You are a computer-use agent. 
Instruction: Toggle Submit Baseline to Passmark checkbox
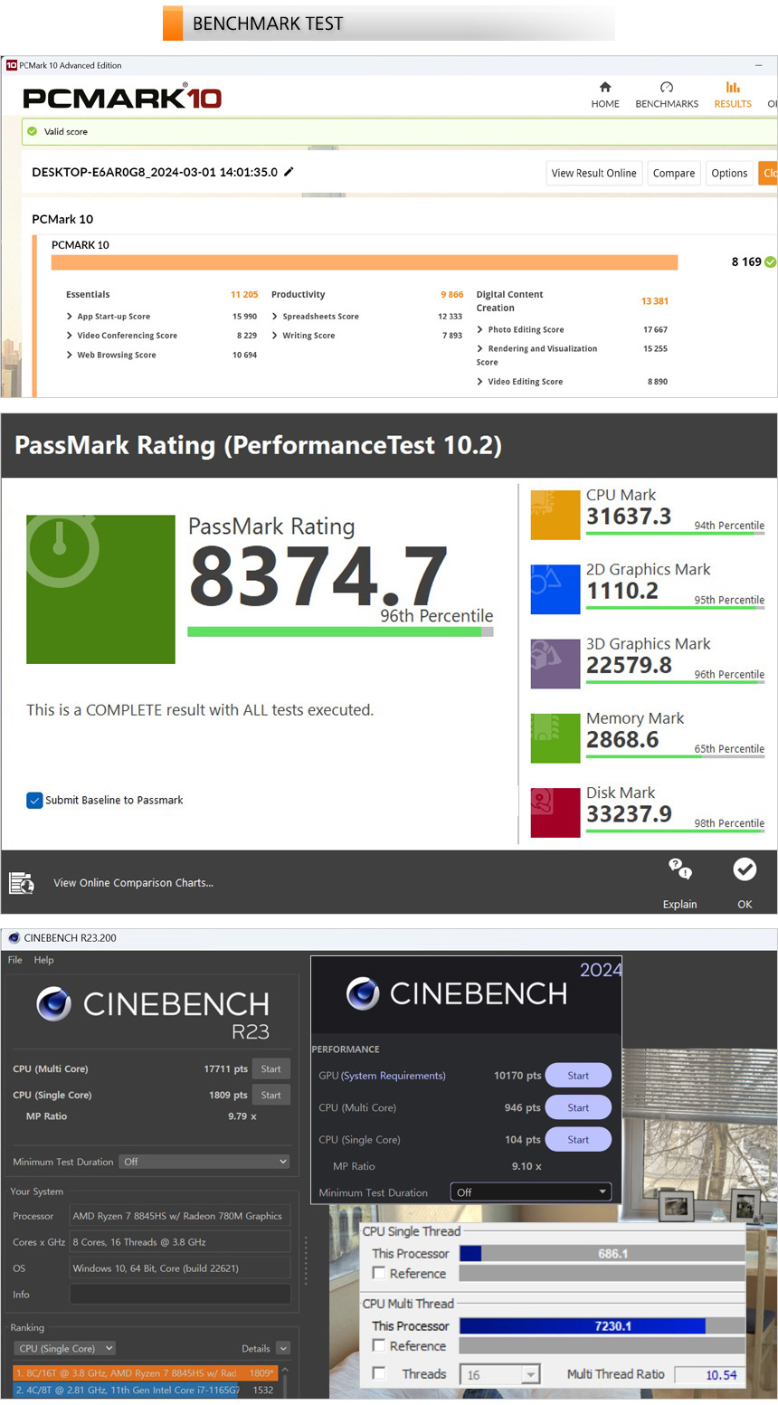(x=34, y=800)
